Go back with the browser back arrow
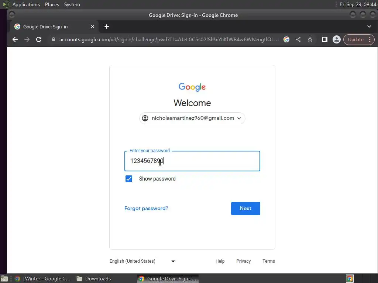Viewport: 378px width, 283px height. pos(15,39)
